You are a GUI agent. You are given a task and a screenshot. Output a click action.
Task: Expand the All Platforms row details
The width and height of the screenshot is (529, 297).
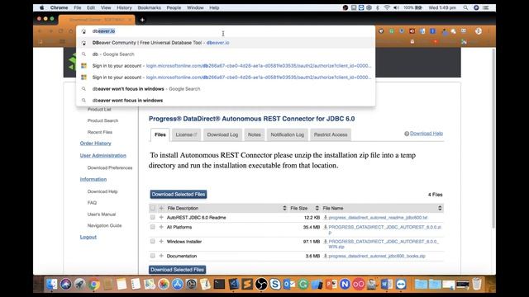coord(161,228)
